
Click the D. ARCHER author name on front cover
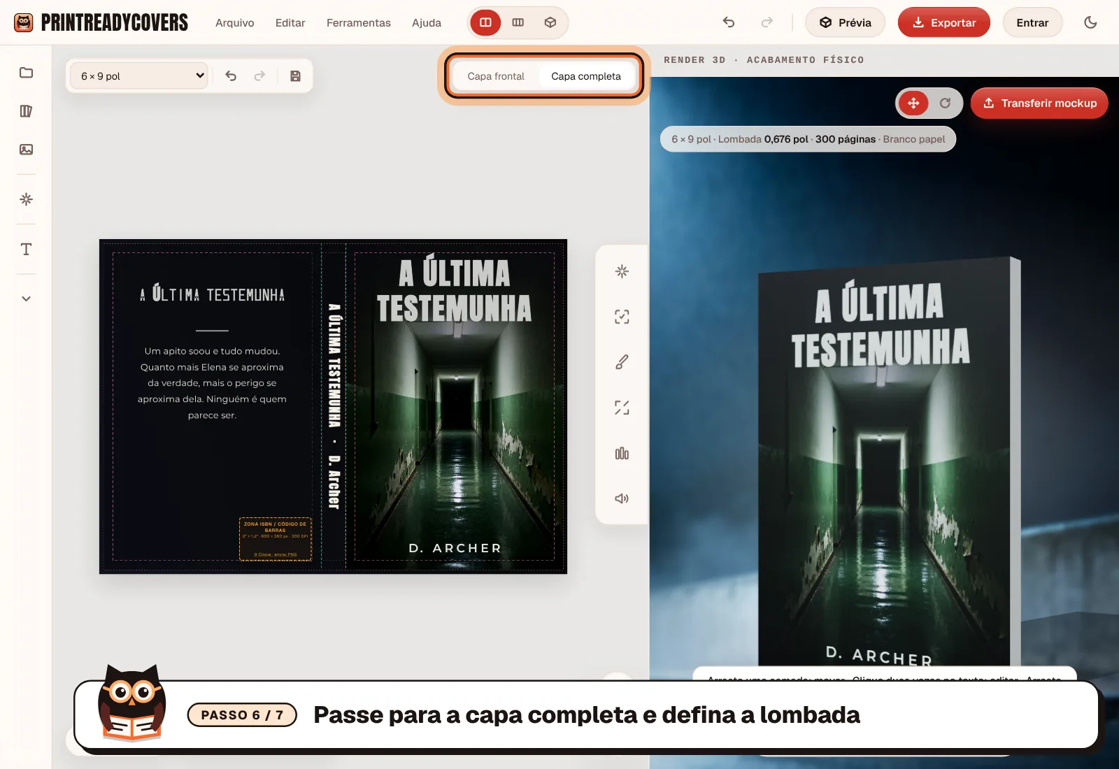[x=455, y=548]
